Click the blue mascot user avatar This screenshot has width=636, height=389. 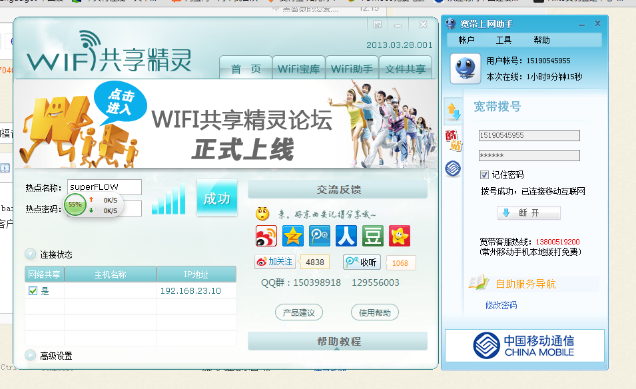point(466,68)
